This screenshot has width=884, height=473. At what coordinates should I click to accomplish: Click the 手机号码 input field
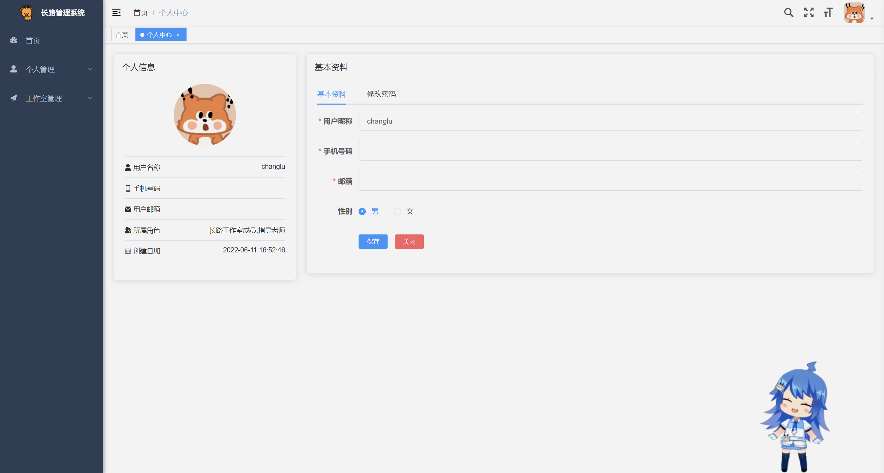tap(610, 151)
